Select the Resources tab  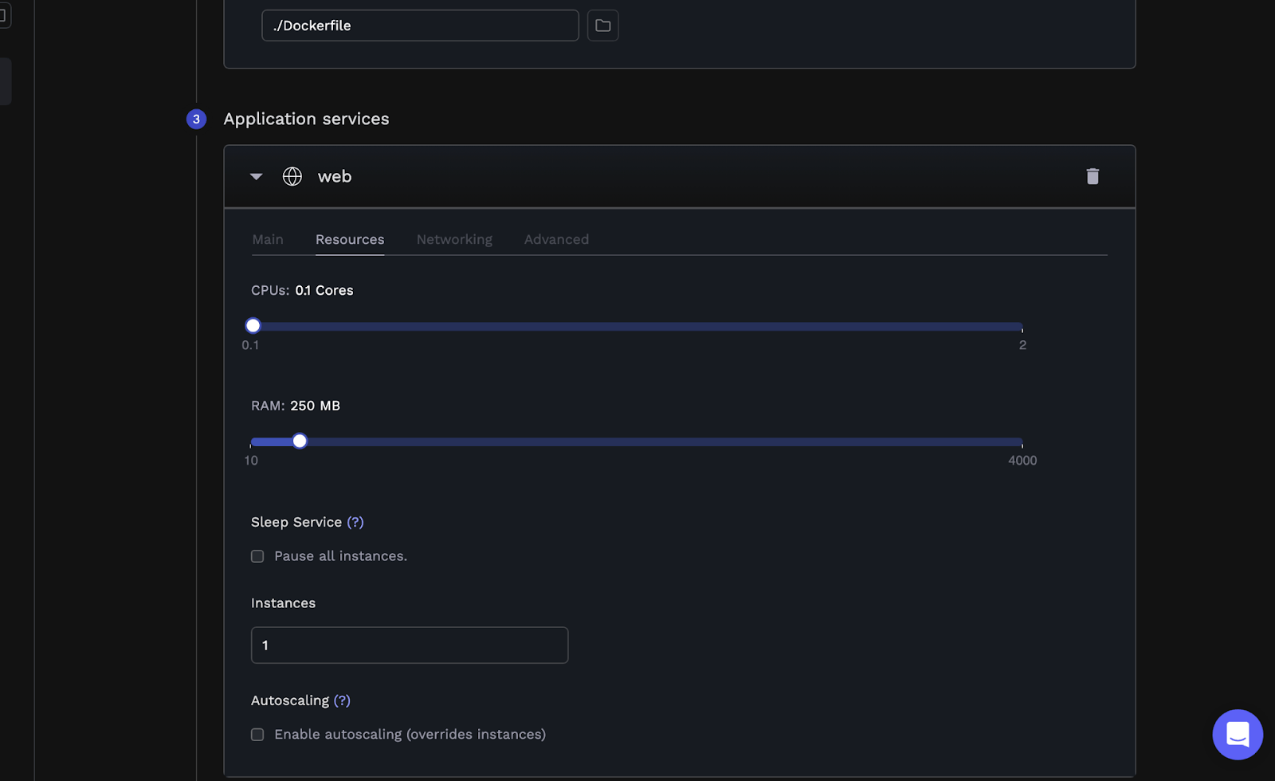coord(350,239)
